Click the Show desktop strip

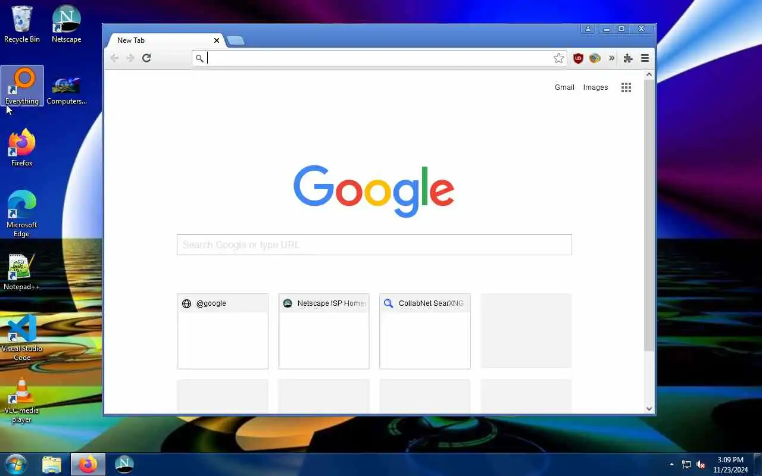pyautogui.click(x=757, y=464)
